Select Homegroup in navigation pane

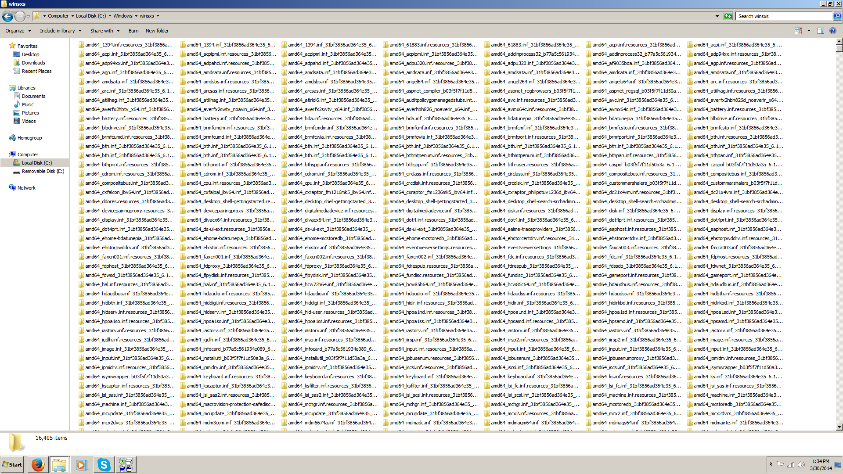click(x=29, y=138)
